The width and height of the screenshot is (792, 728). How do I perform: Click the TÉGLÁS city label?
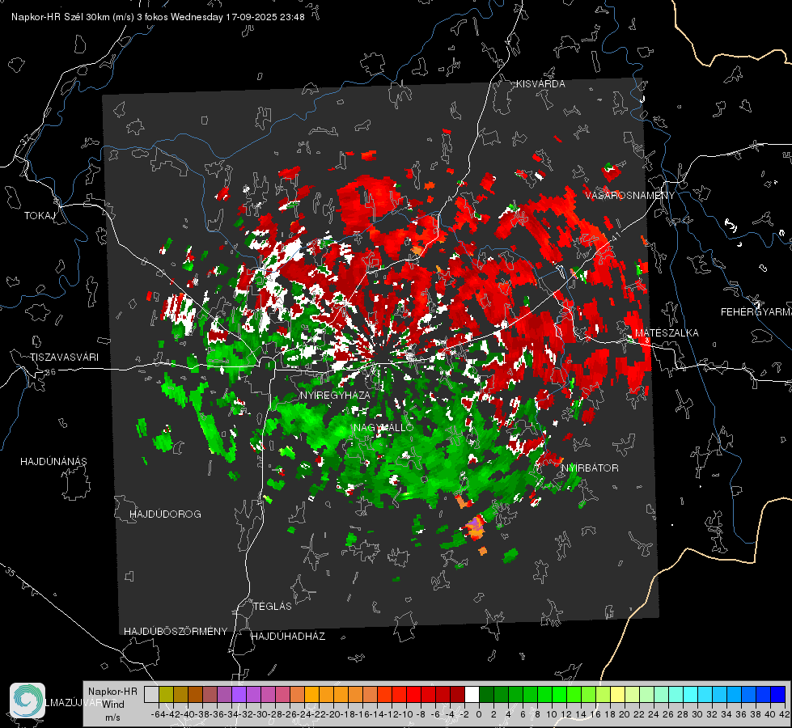pos(273,607)
